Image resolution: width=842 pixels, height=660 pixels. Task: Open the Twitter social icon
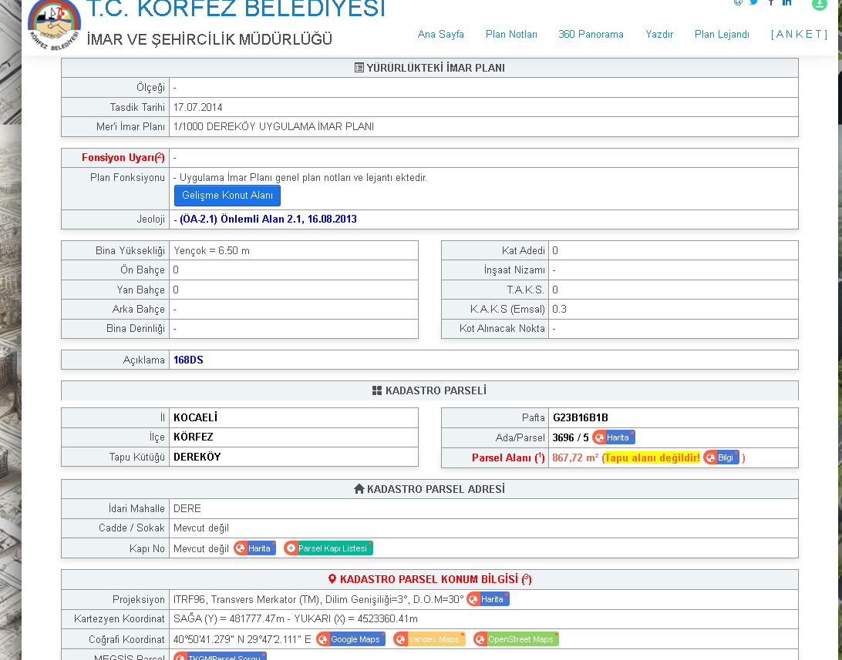click(754, 2)
